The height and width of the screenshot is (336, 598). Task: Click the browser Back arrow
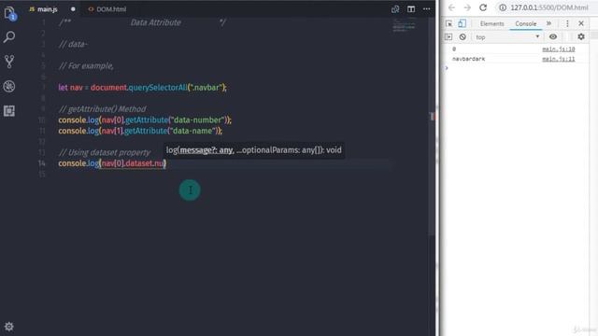coord(451,7)
